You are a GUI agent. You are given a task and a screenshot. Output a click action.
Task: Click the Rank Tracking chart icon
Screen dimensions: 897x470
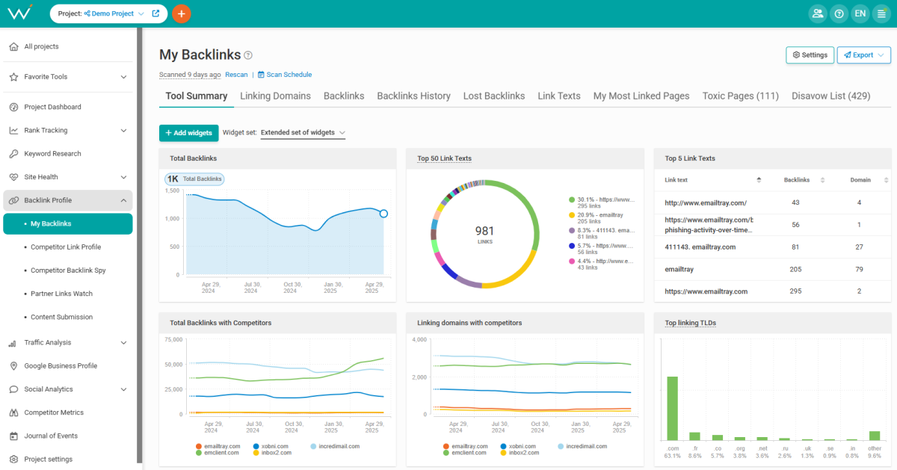(x=13, y=130)
